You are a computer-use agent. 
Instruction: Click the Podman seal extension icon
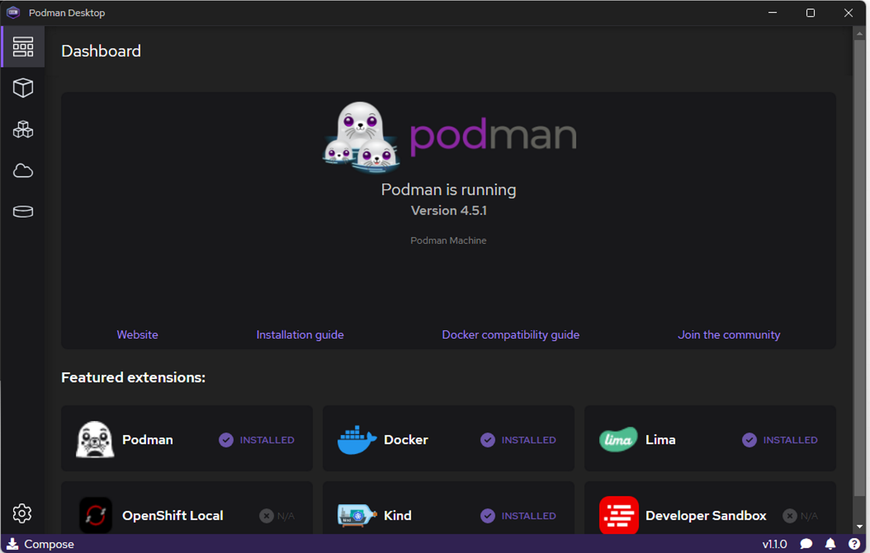click(95, 439)
